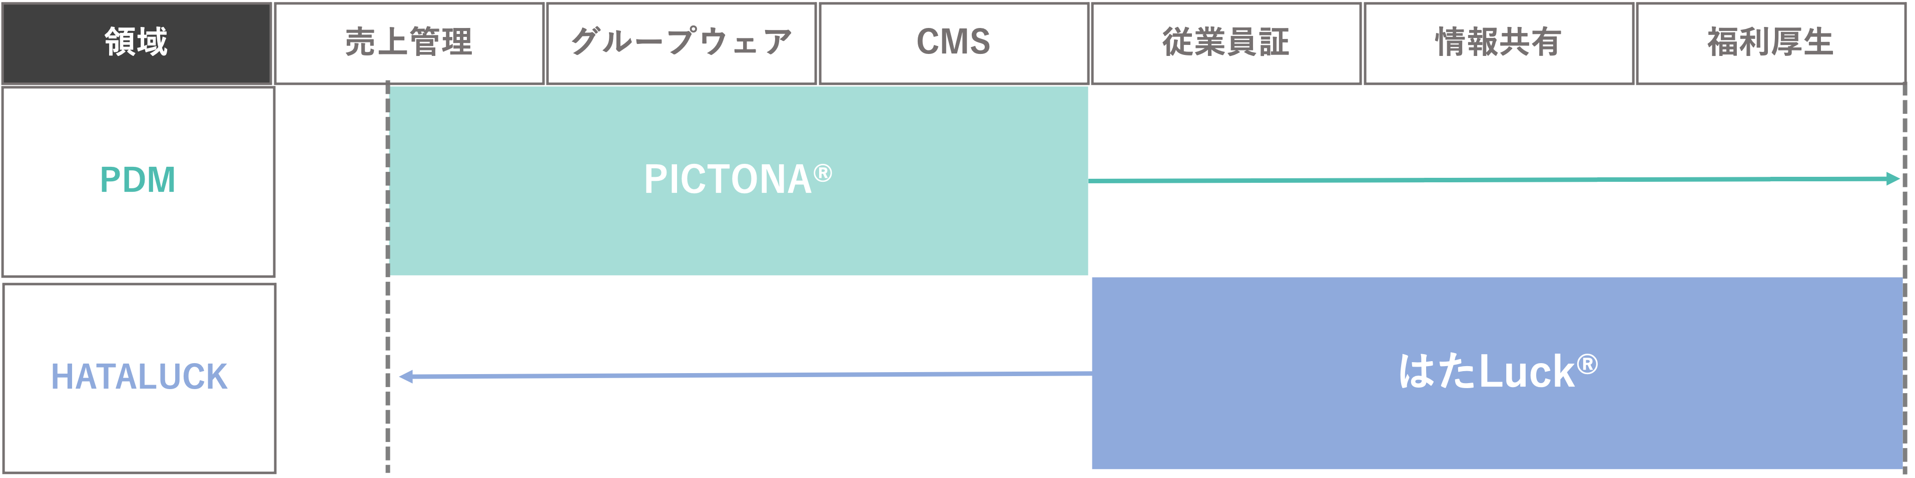Viewport: 1915px width, 478px height.
Task: Click the CMS column header
Action: [954, 43]
